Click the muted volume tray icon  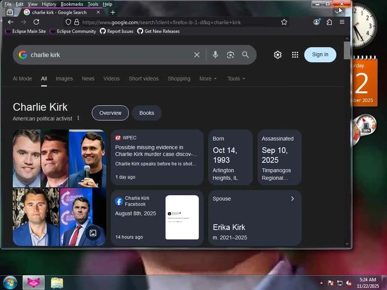(349, 283)
